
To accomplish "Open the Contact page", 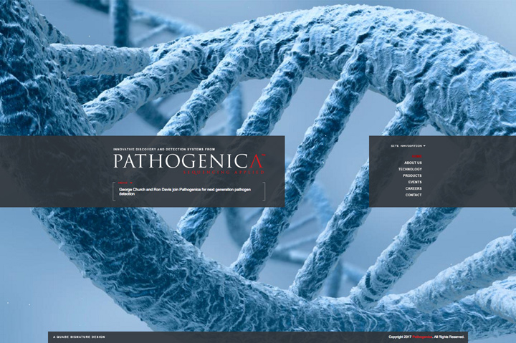I will tap(414, 195).
